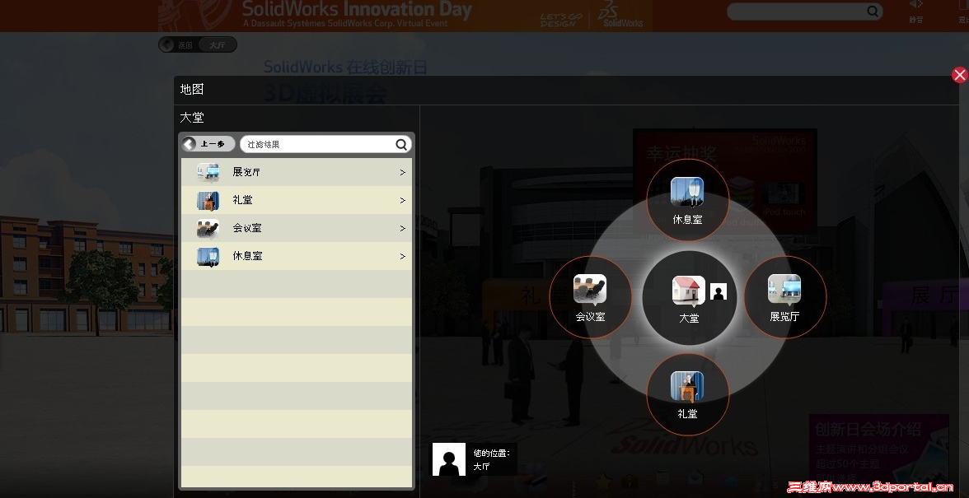The height and width of the screenshot is (498, 969).
Task: Select the 会议室 text in list
Action: pyautogui.click(x=246, y=228)
